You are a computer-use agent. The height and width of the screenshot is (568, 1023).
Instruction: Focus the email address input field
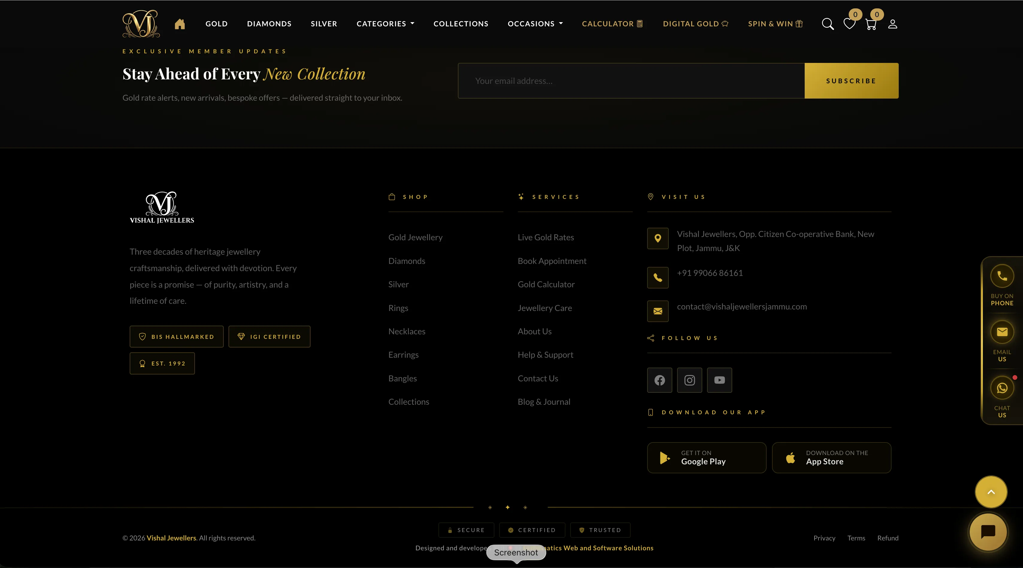tap(631, 81)
